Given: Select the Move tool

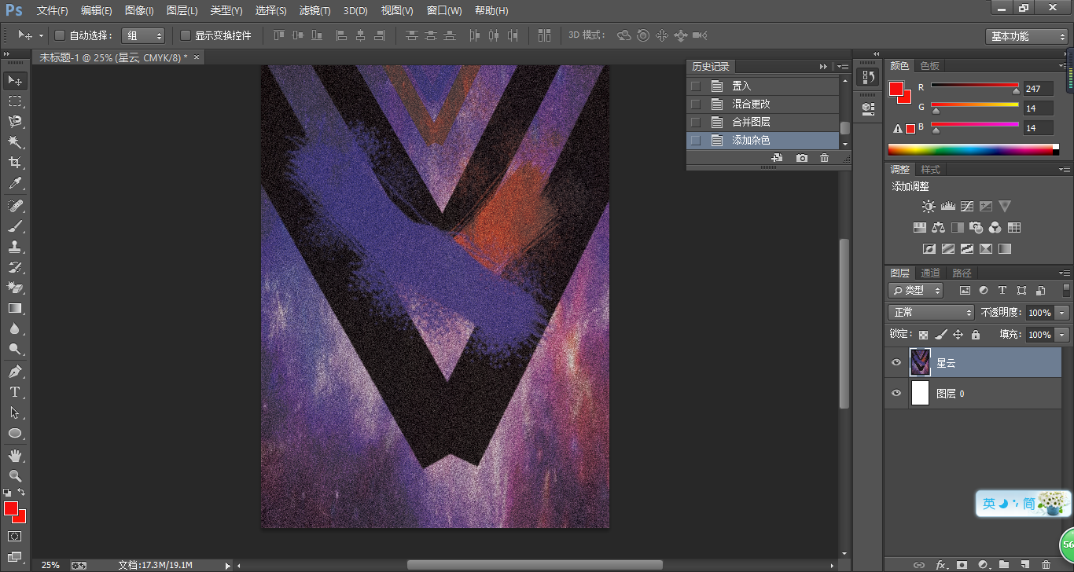Looking at the screenshot, I should (15, 81).
